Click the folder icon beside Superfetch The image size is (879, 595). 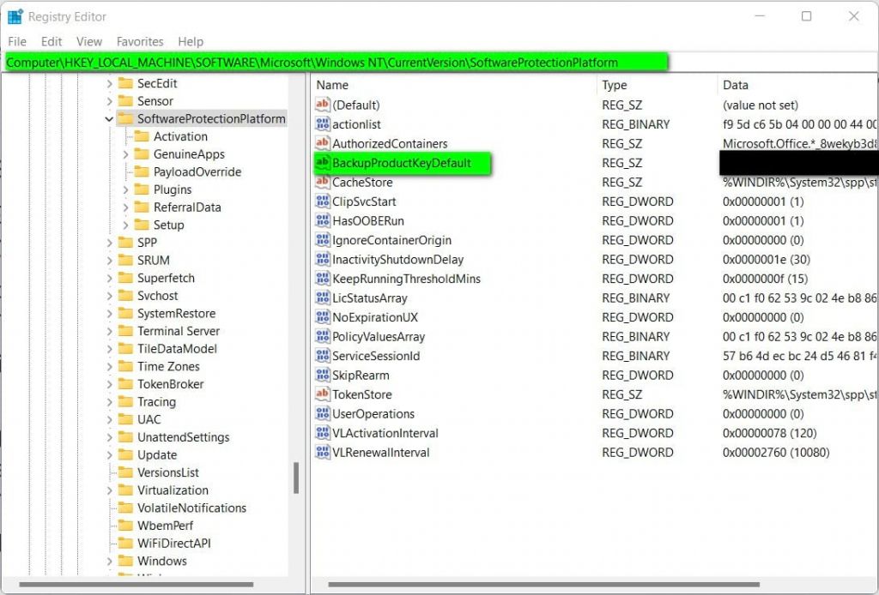point(125,278)
